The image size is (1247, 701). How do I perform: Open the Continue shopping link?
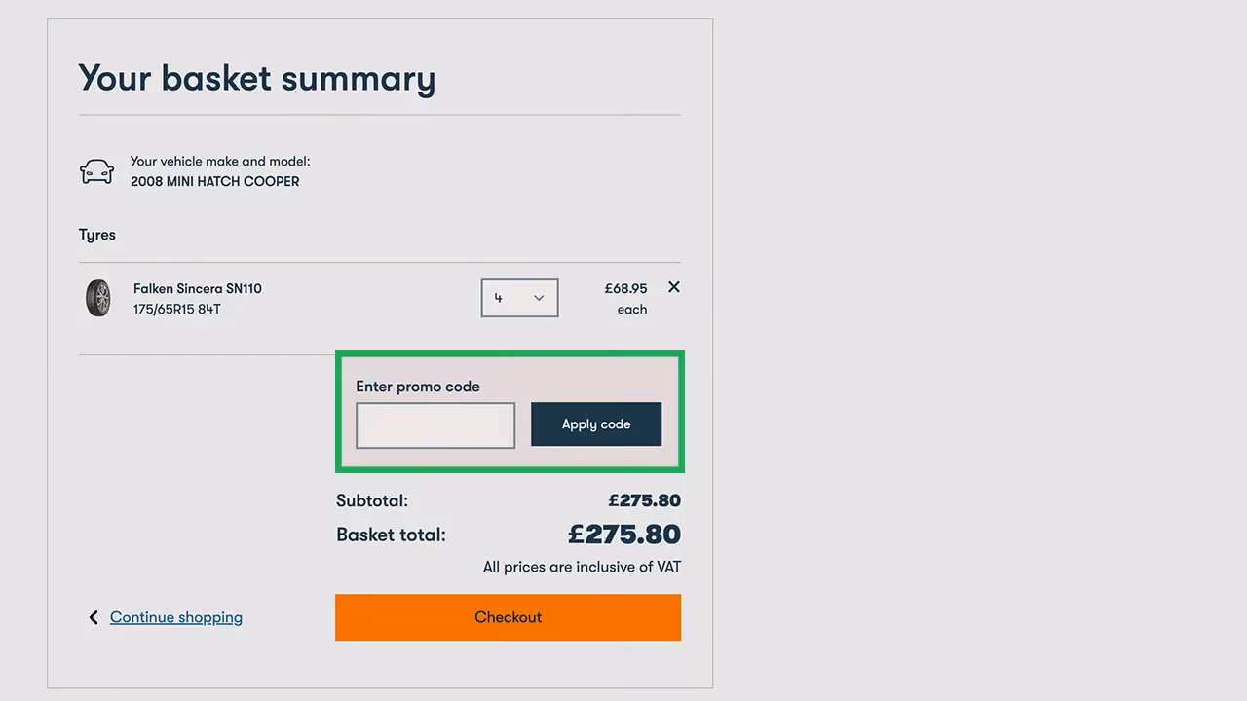(175, 616)
